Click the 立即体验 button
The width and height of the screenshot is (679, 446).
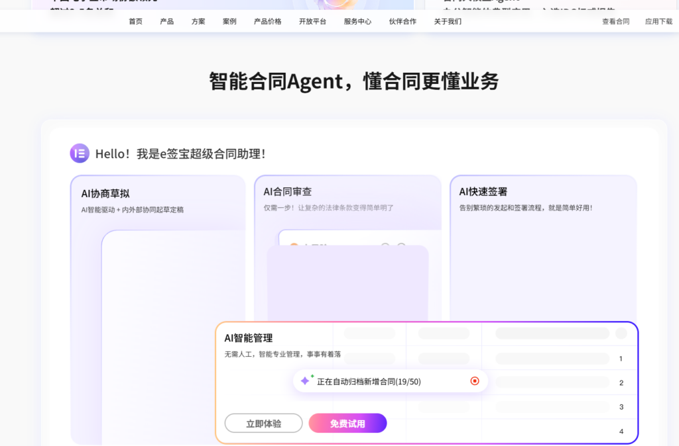coord(263,423)
